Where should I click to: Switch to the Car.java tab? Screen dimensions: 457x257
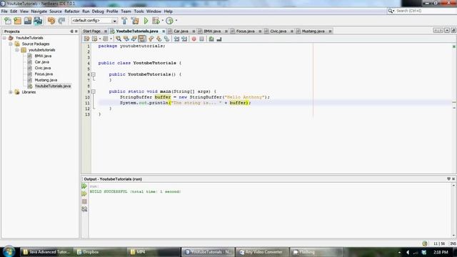pyautogui.click(x=181, y=31)
